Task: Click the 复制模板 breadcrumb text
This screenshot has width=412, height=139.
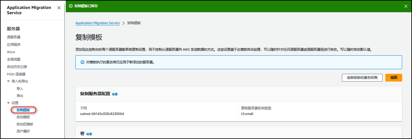Action: (x=134, y=23)
